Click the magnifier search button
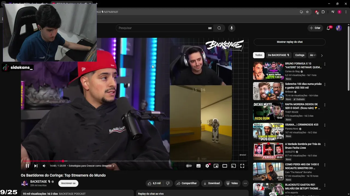This screenshot has height=196, width=350. pos(219,28)
